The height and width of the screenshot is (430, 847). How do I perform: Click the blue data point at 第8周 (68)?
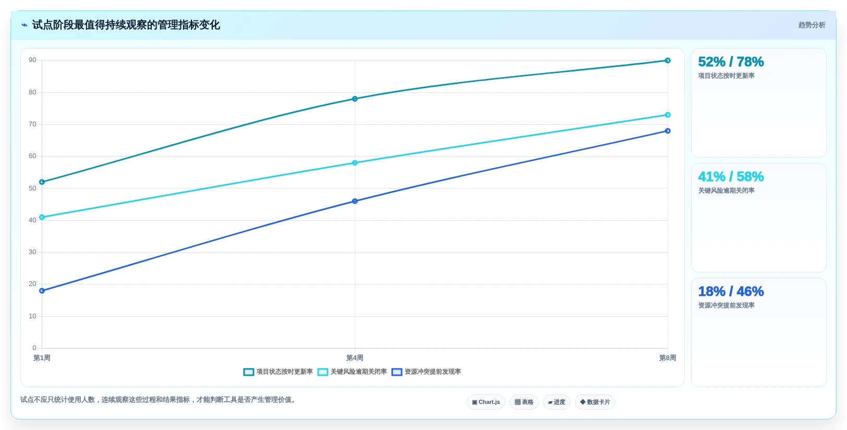coord(668,131)
